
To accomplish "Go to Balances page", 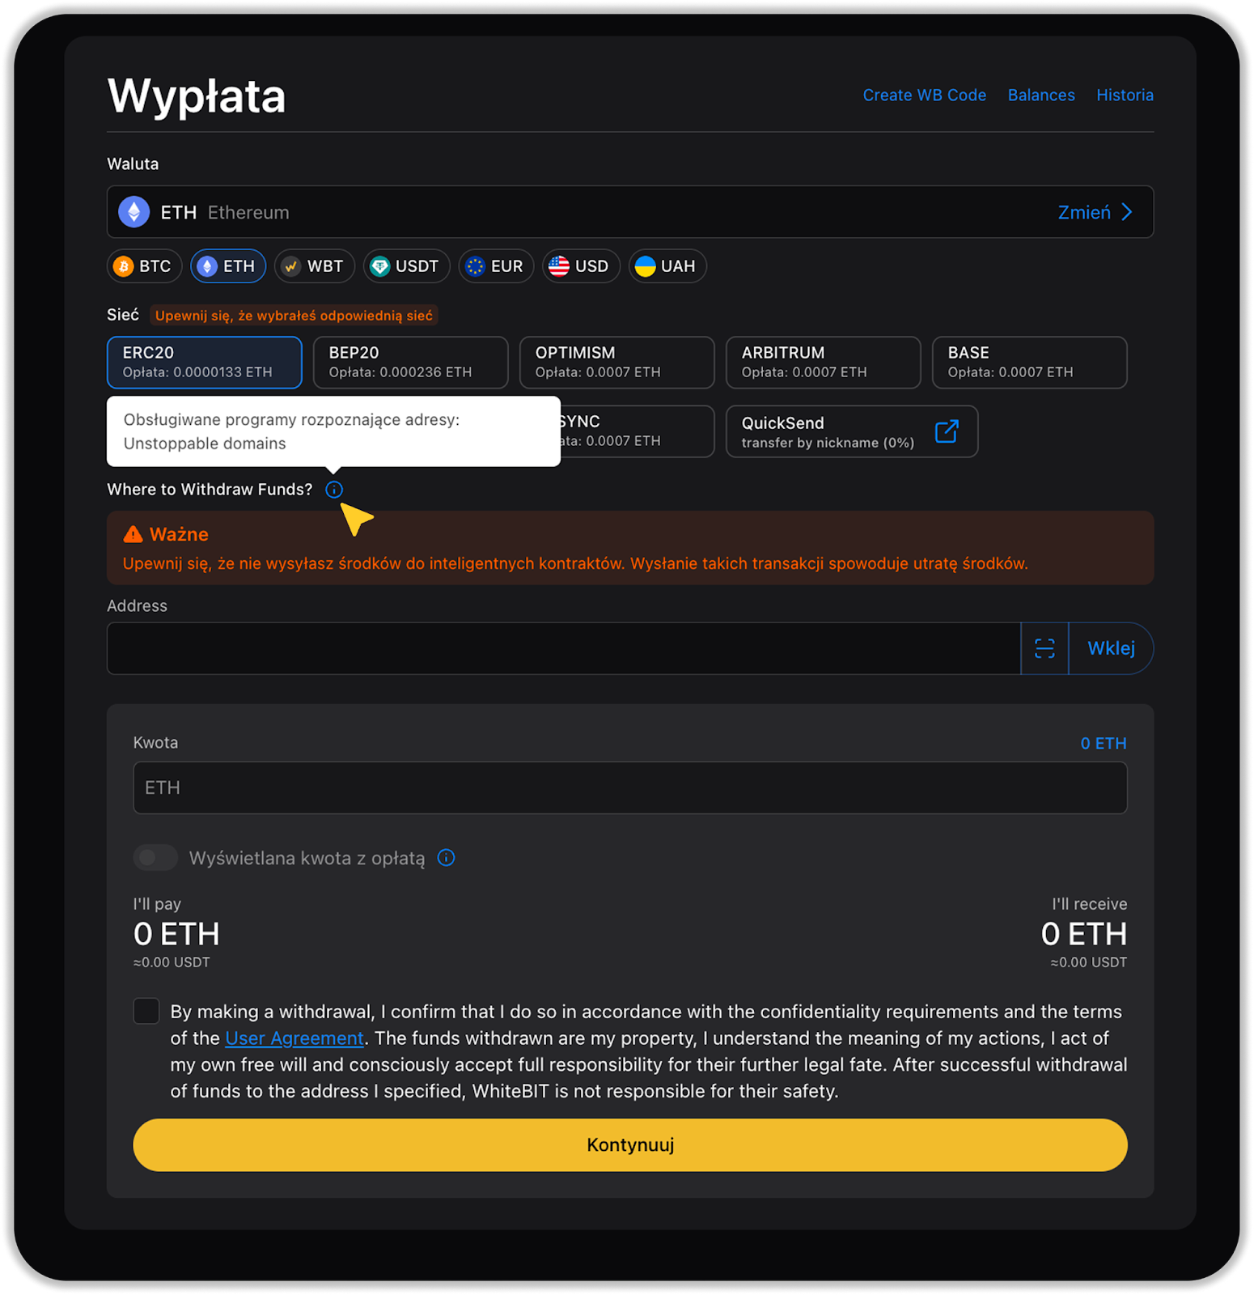I will [1041, 96].
